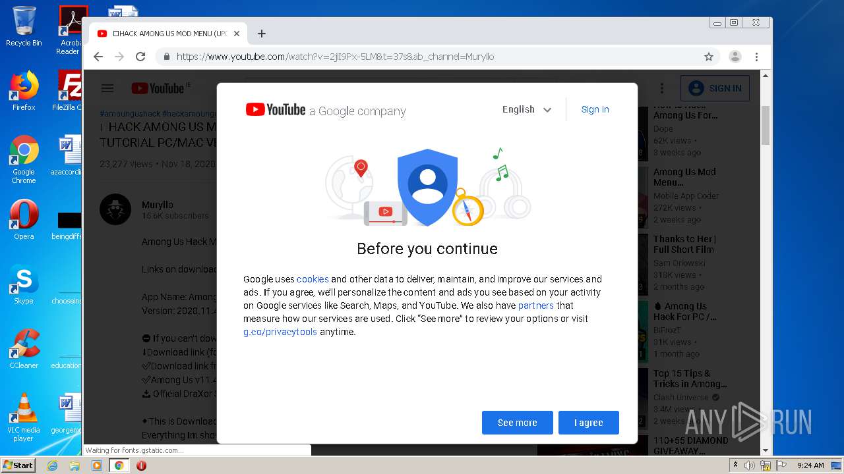Screen dimensions: 844x474
Task: Expand the English language dropdown
Action: click(527, 109)
